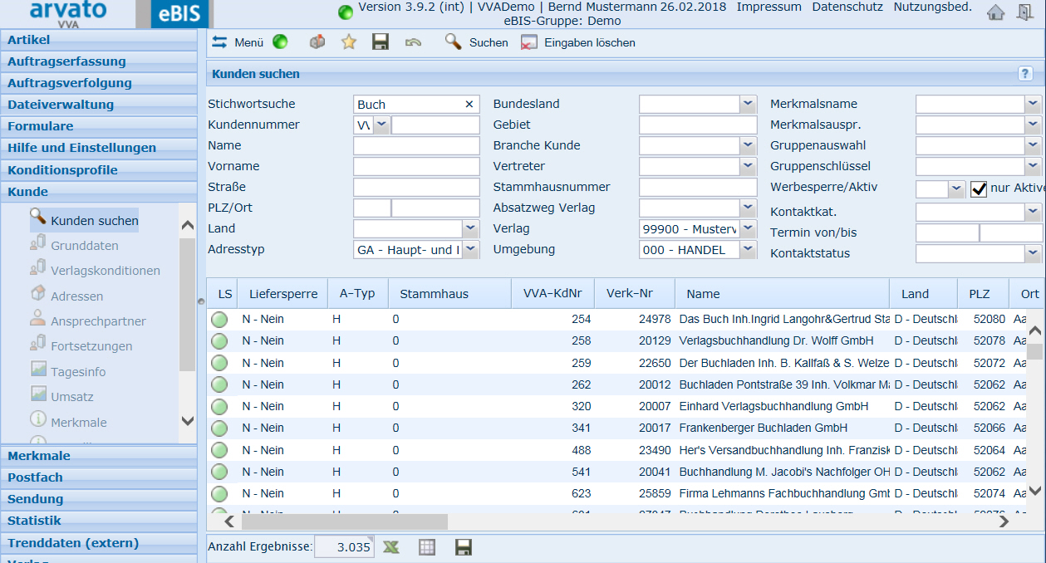
Task: Click the star favorites icon in toolbar
Action: 349,42
